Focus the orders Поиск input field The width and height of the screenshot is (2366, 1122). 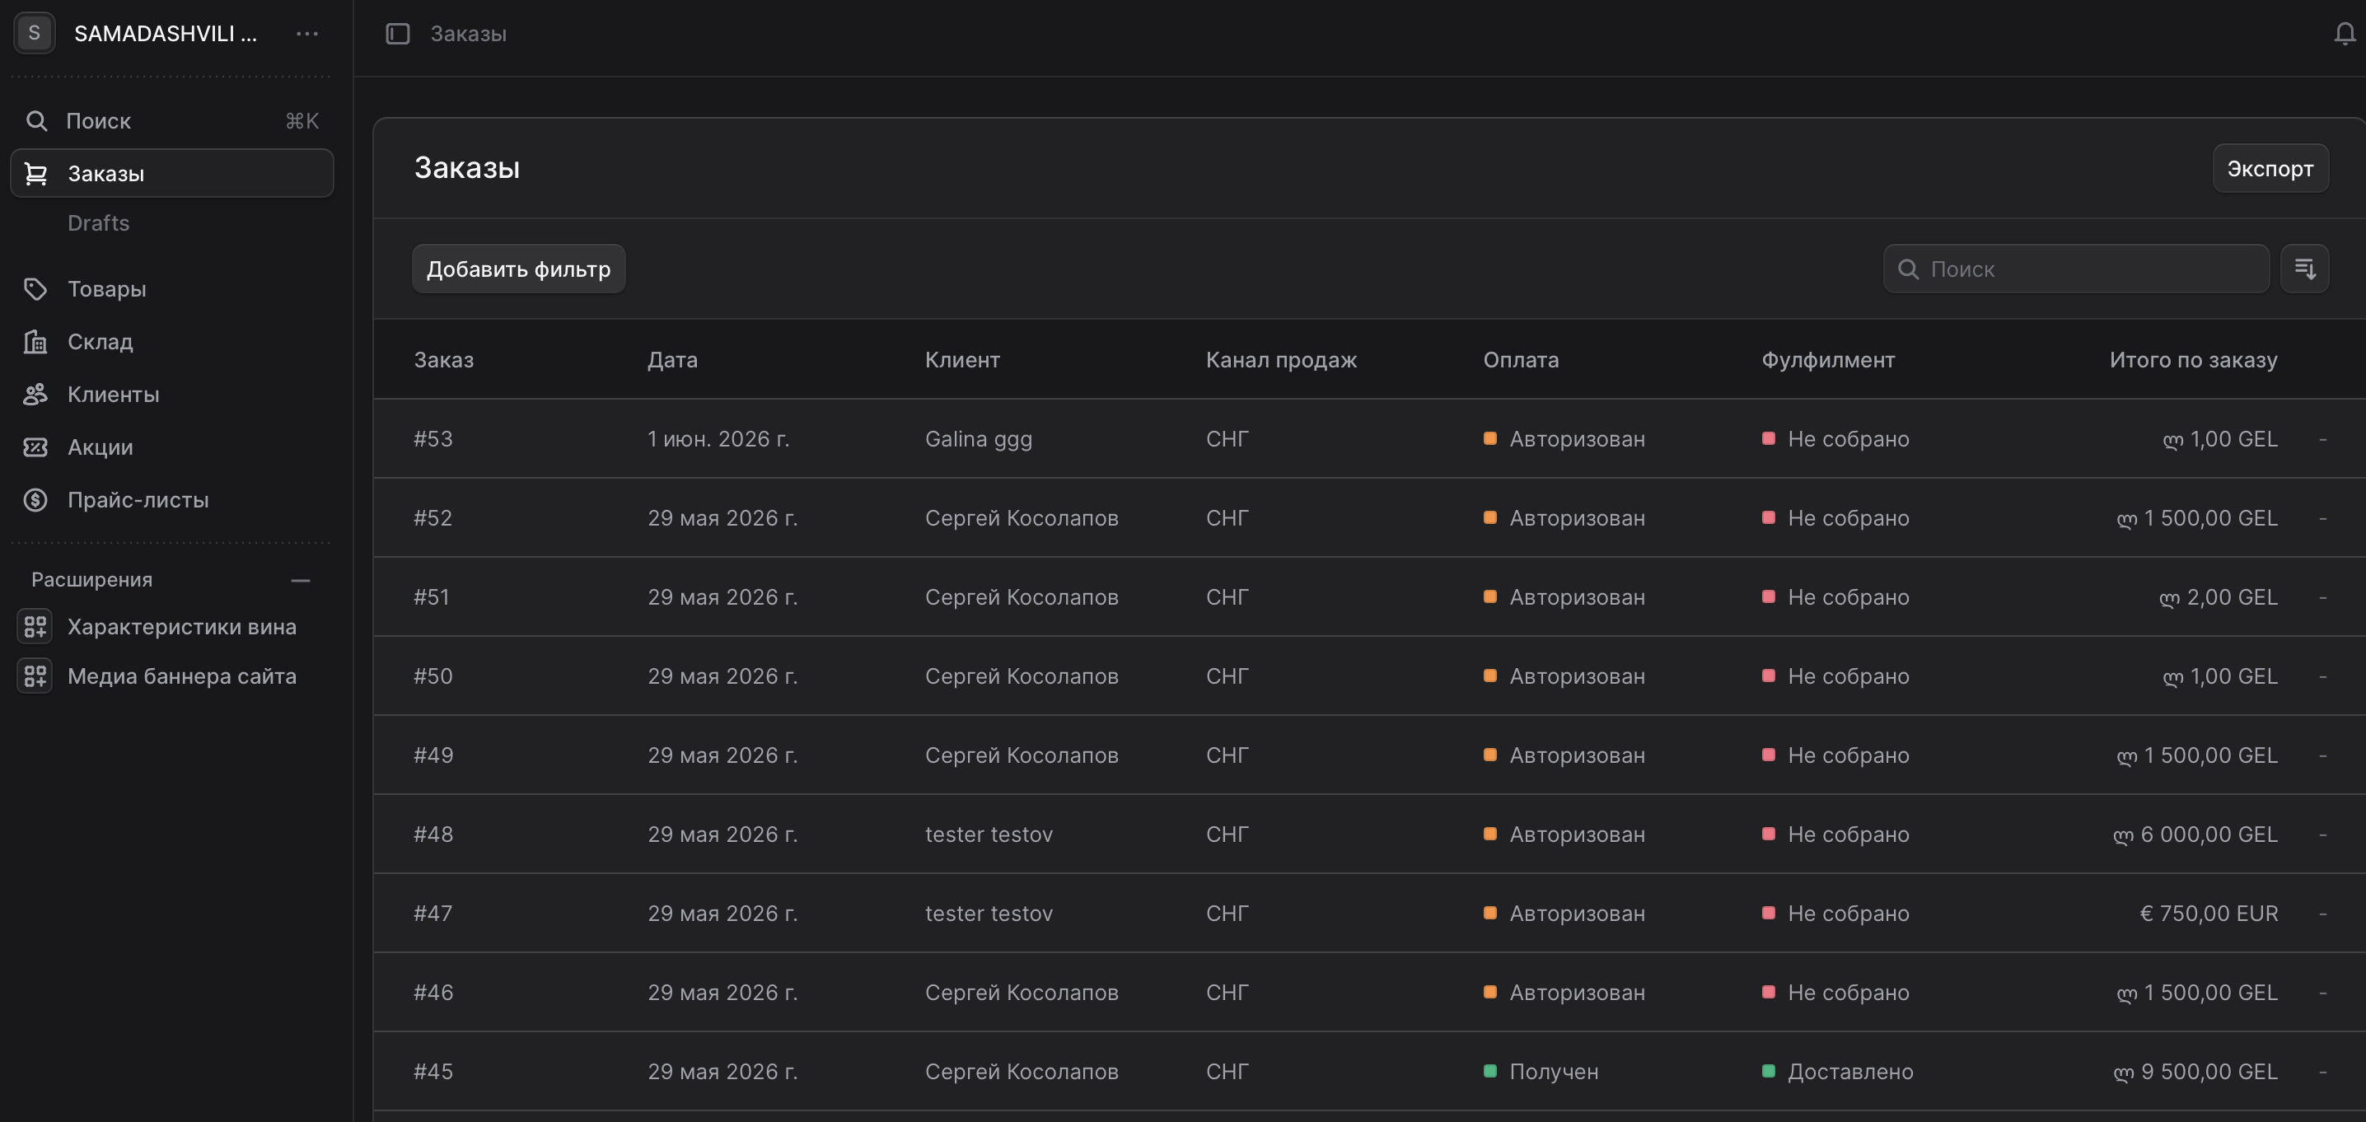[x=2076, y=269]
